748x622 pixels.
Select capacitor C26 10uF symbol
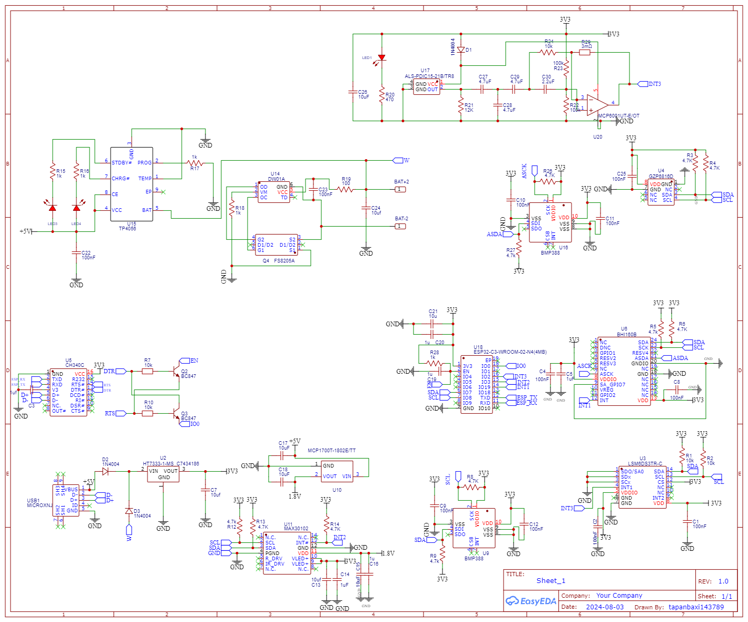(353, 92)
